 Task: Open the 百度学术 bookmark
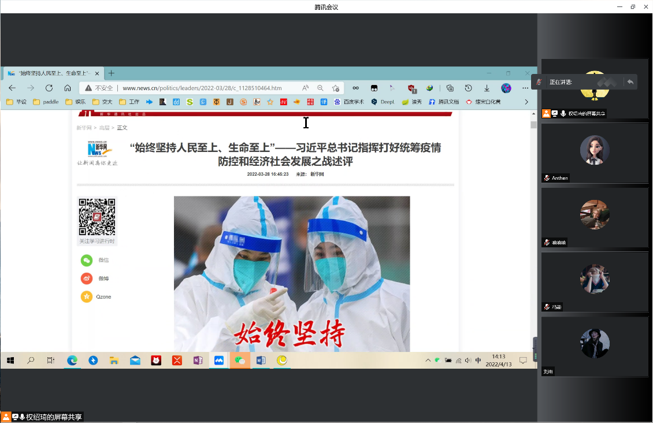[349, 102]
